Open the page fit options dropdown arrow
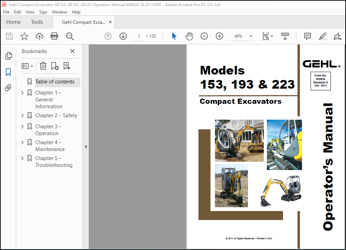 (272, 36)
